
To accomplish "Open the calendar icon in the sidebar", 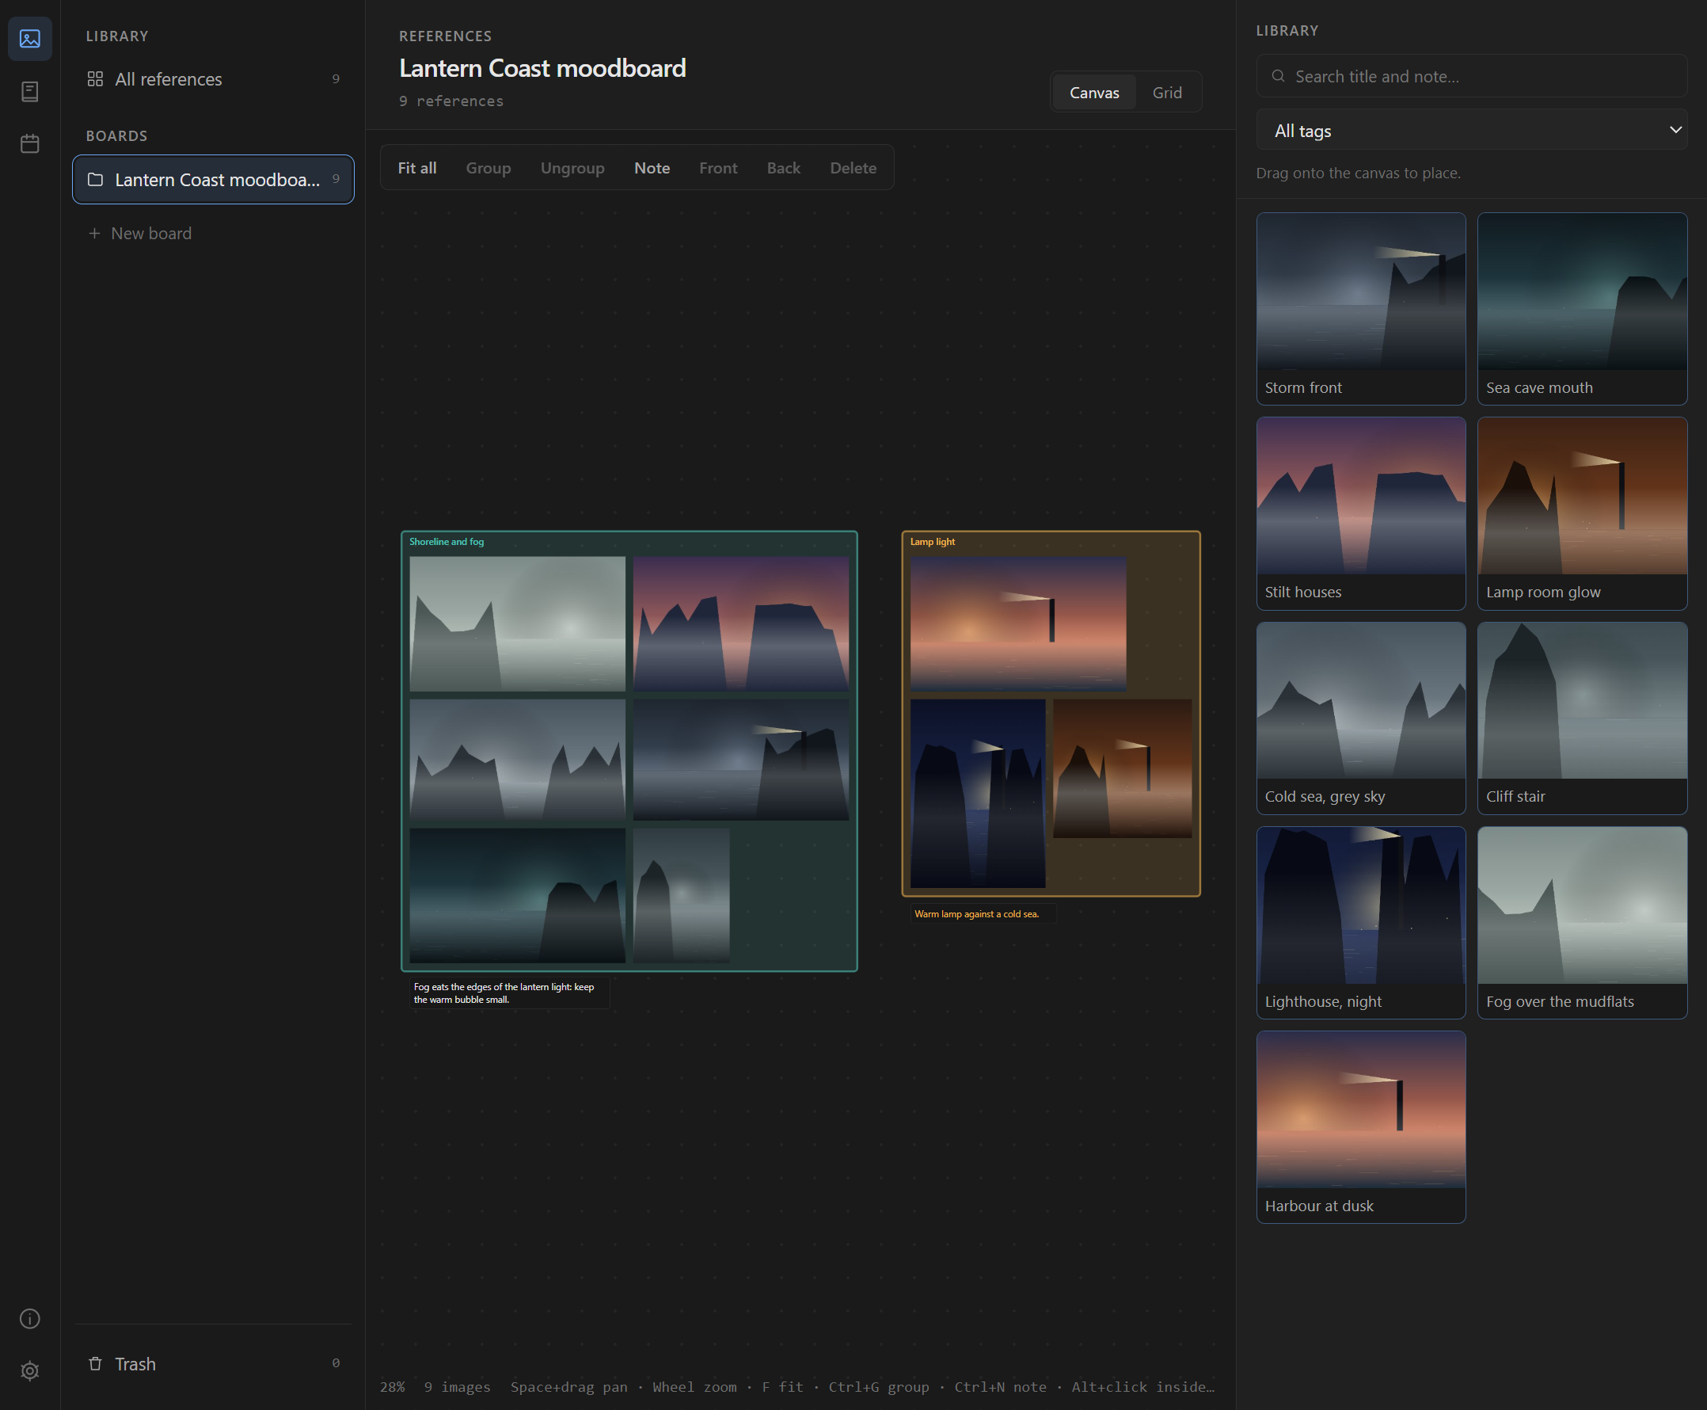I will [30, 143].
